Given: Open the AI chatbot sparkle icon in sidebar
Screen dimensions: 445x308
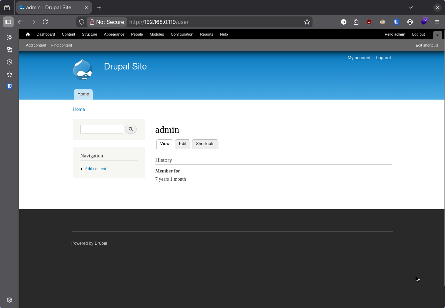Looking at the screenshot, I should coord(9,37).
